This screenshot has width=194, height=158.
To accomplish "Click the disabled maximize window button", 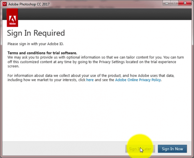I will tap(175, 3).
